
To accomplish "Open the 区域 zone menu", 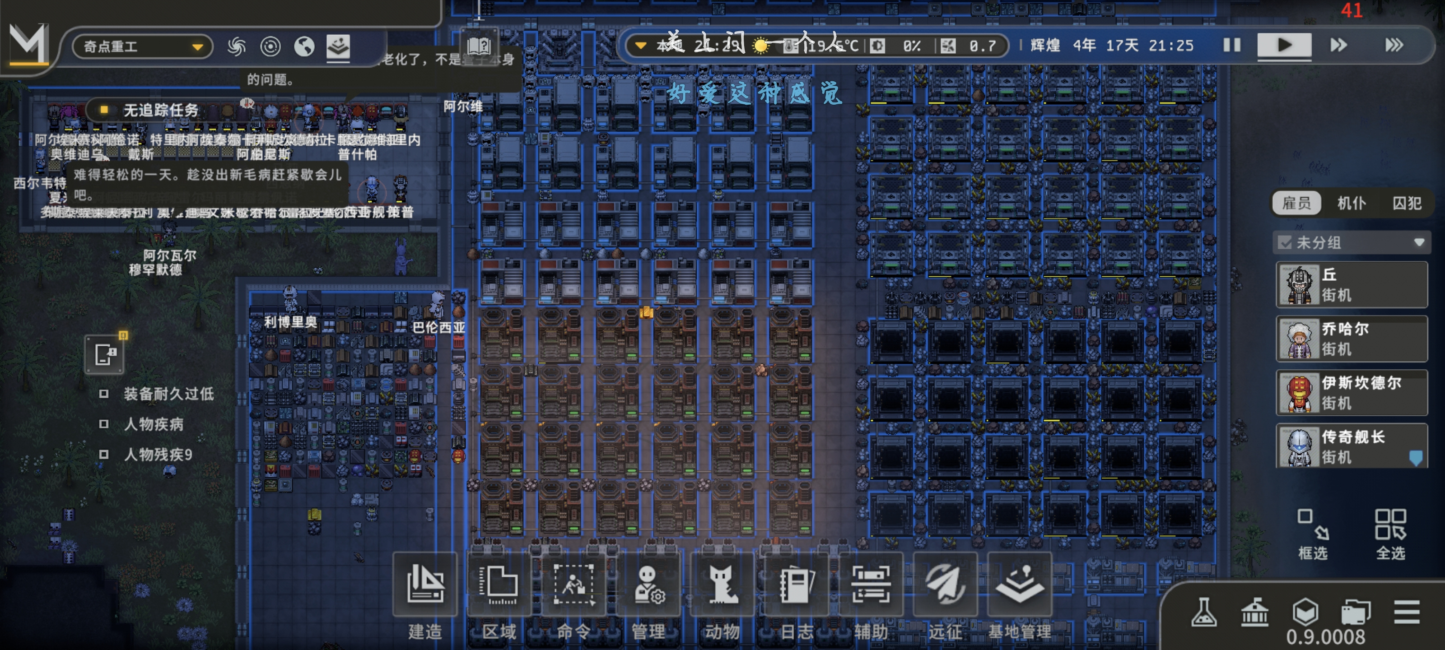I will [499, 585].
